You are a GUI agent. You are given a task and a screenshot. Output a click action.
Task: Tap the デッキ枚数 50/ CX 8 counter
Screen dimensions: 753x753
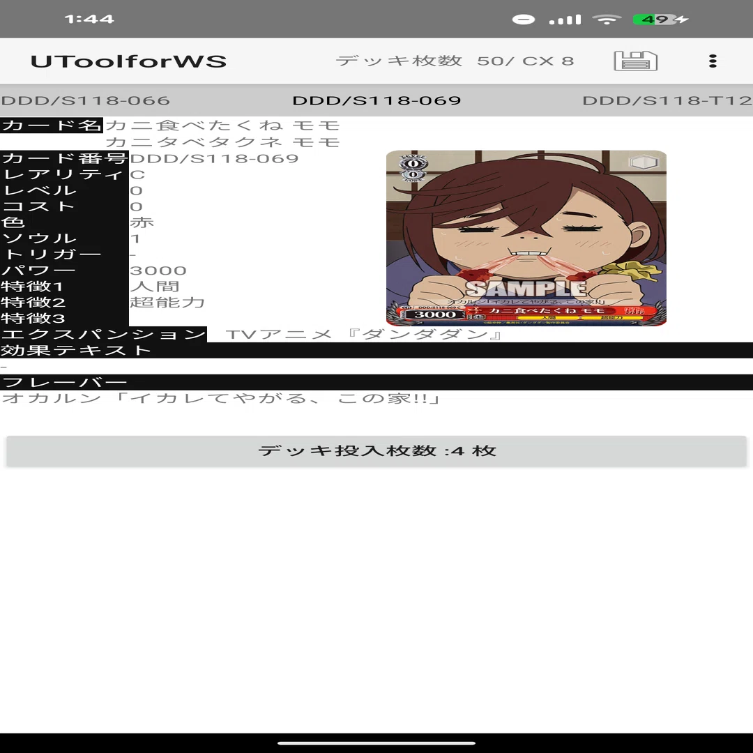click(x=455, y=61)
